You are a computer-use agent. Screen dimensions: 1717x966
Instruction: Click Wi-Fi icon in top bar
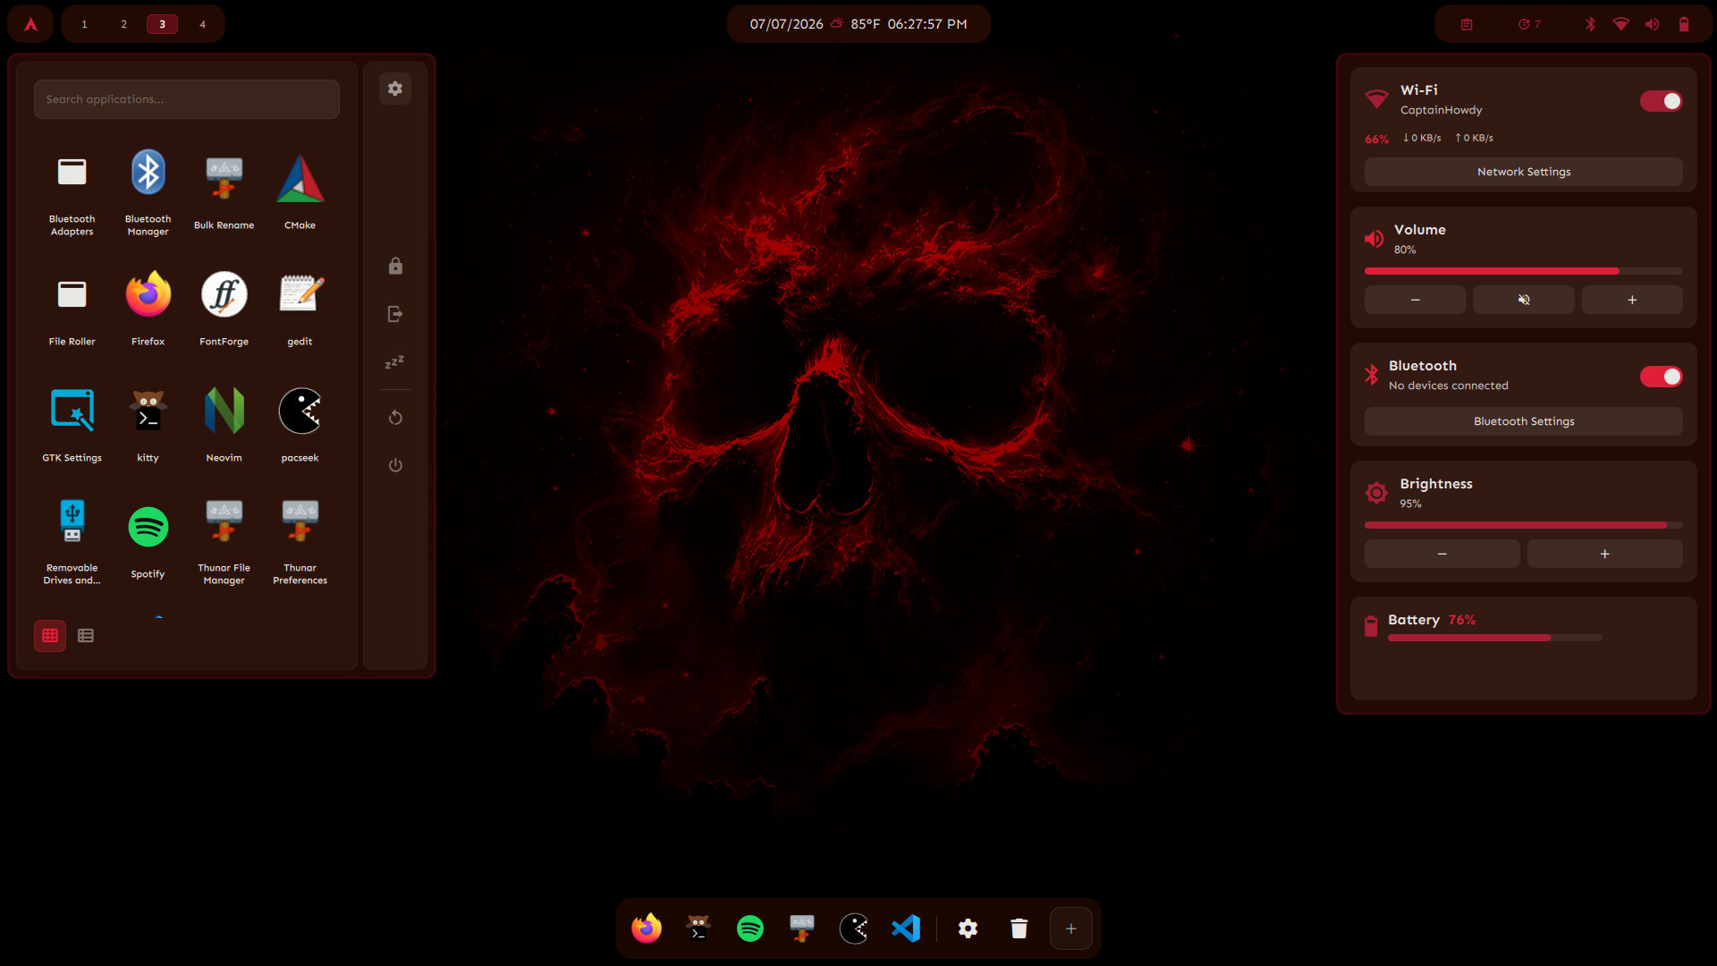[1620, 24]
